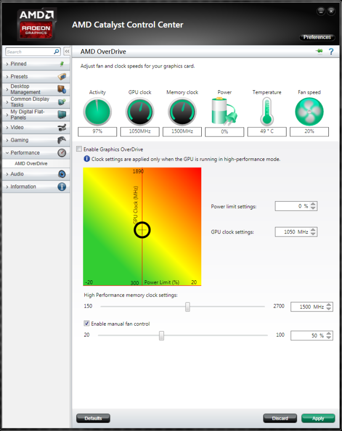Viewport: 342px width, 431px height.
Task: Click the memory clock slider handle
Action: (x=188, y=306)
